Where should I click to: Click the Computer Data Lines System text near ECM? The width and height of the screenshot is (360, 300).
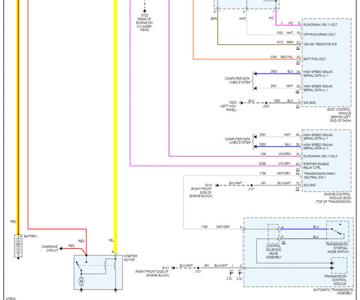(x=238, y=141)
